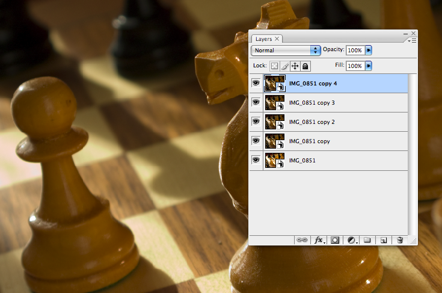Hide the IMG_0851 copy 4 layer

(256, 83)
